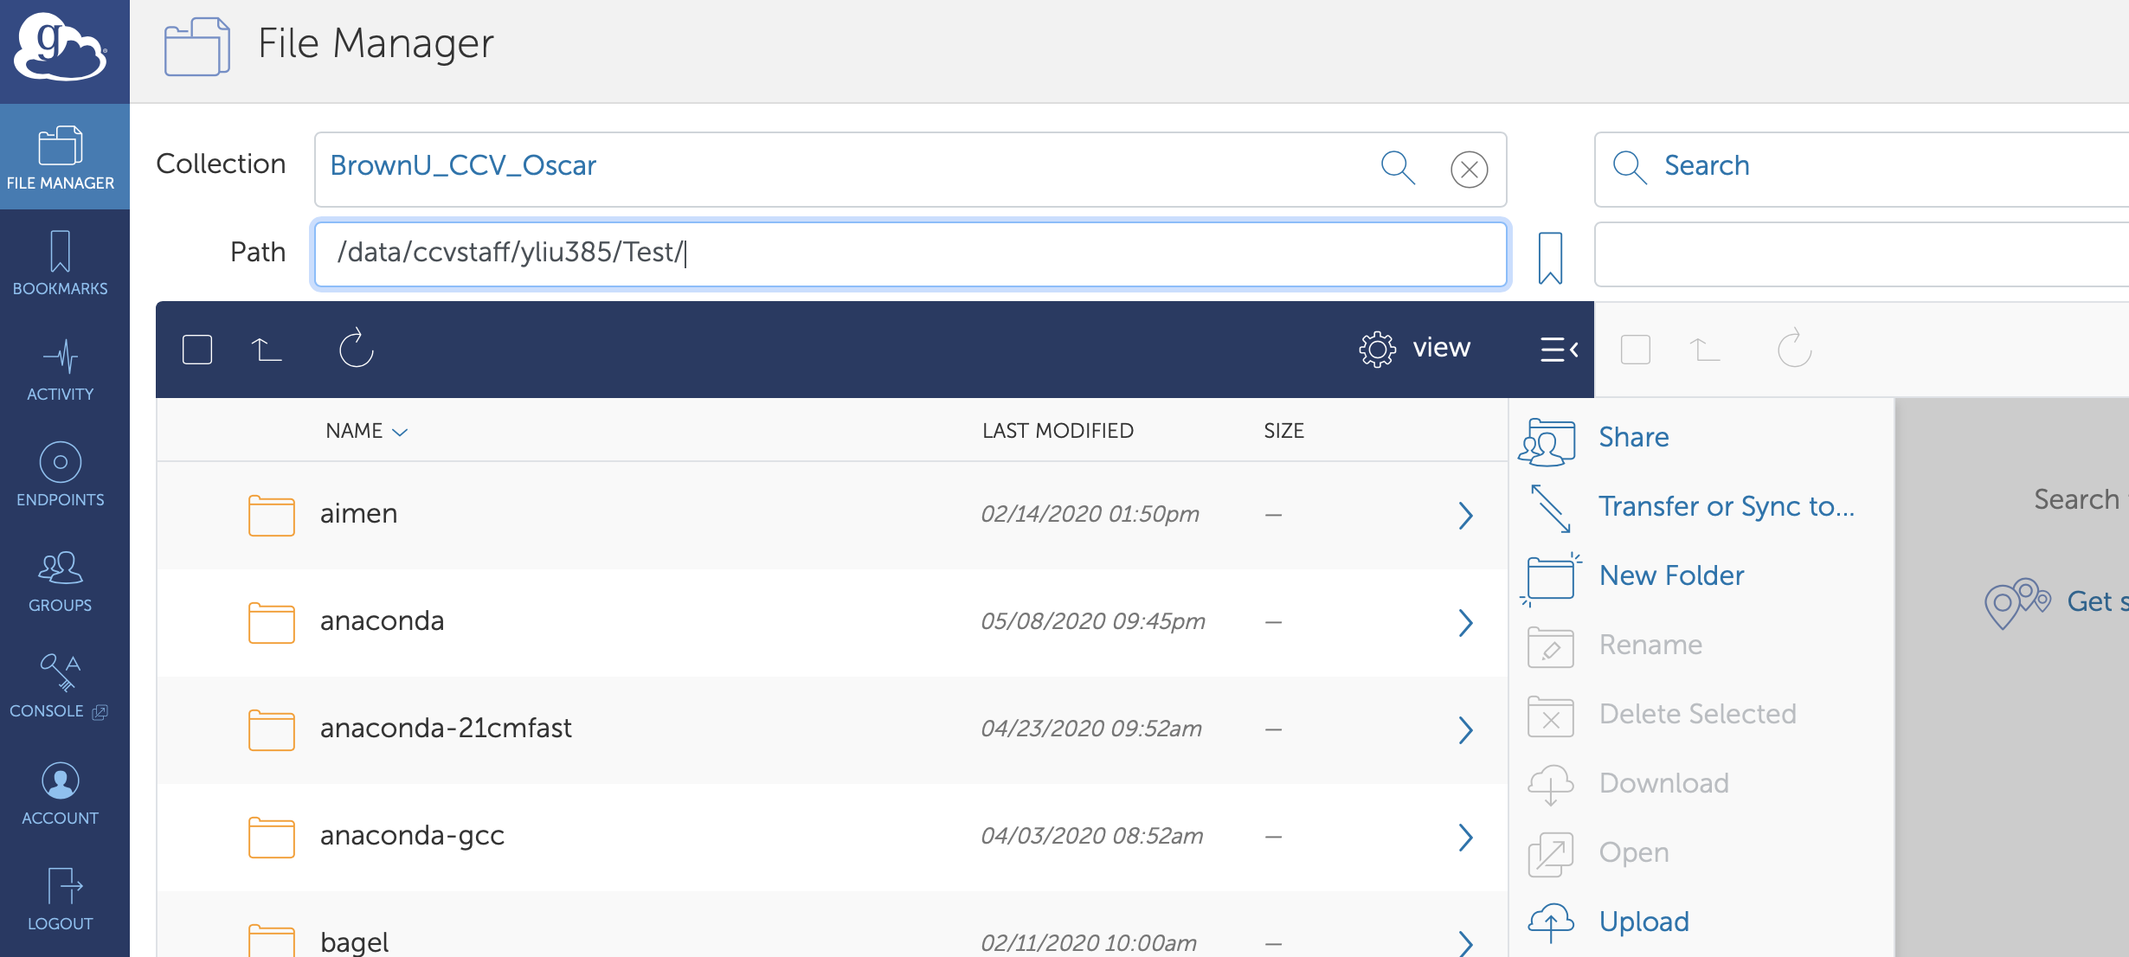
Task: Sort by the NAME column
Action: coord(366,431)
